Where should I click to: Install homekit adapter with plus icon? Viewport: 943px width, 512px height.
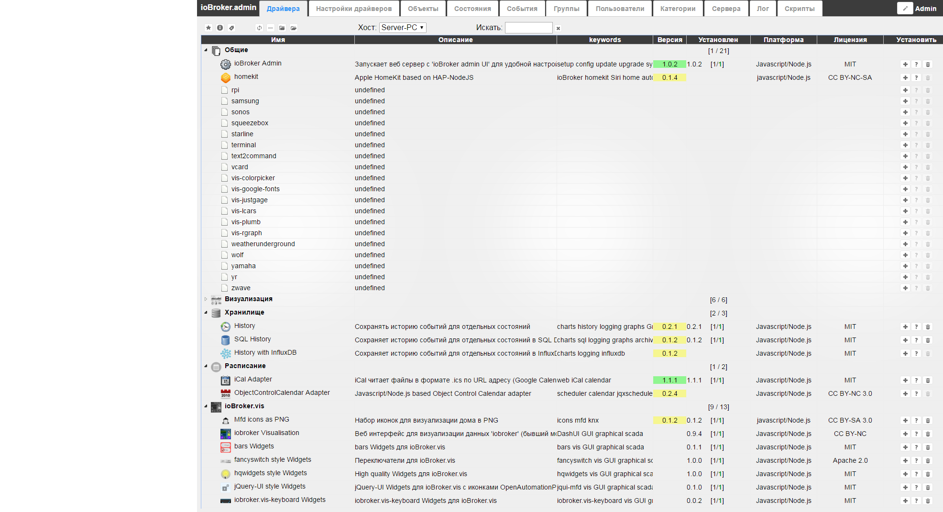(x=905, y=77)
